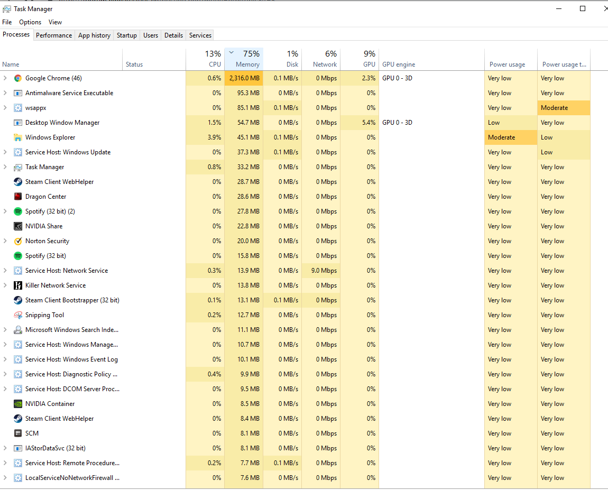Sort by the GPU column header
This screenshot has width=608, height=490.
360,60
